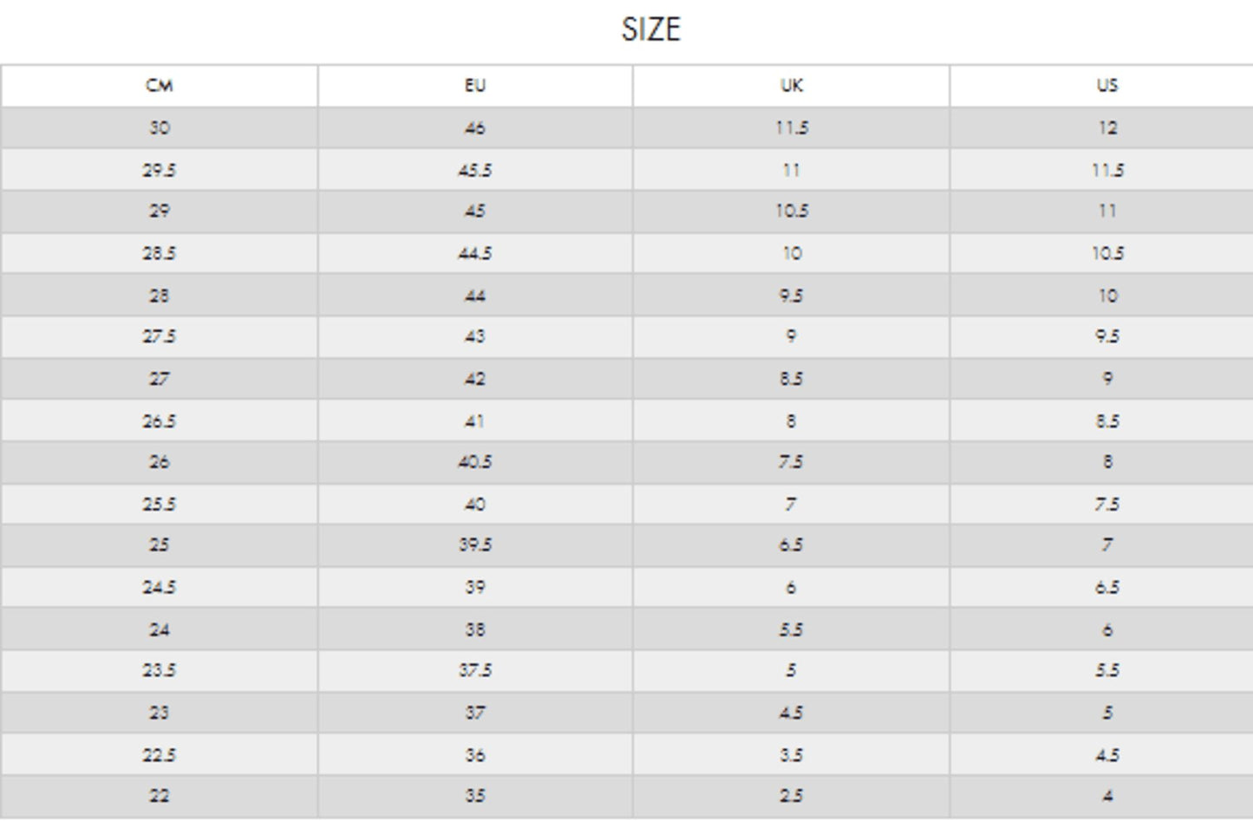The height and width of the screenshot is (821, 1253).
Task: Click EU size 38 cell
Action: point(474,629)
